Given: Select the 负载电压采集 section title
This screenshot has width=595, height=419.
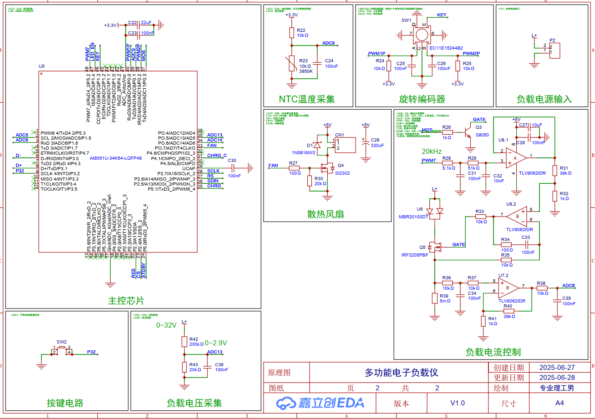Looking at the screenshot, I should click(x=194, y=403).
